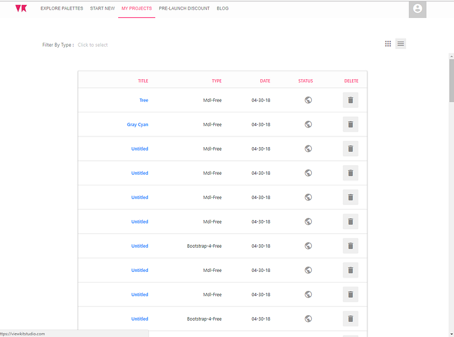The width and height of the screenshot is (454, 337).
Task: Click the STATUS column header
Action: (305, 81)
